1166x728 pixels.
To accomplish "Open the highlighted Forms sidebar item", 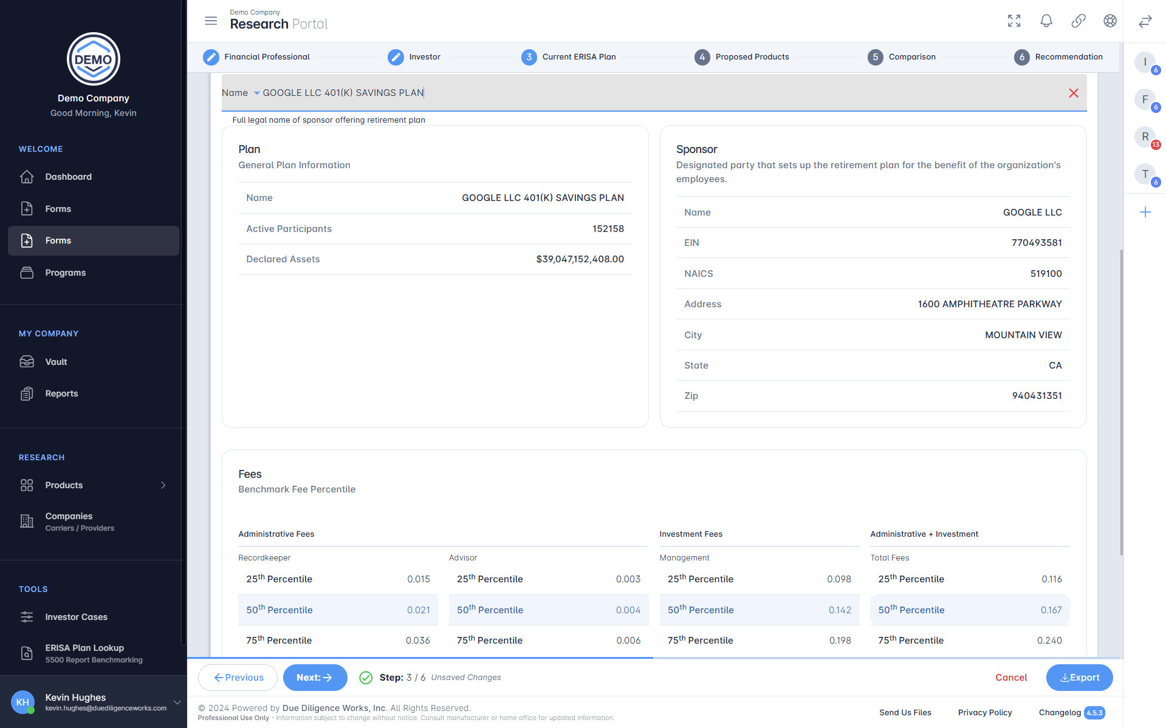I will pos(94,240).
